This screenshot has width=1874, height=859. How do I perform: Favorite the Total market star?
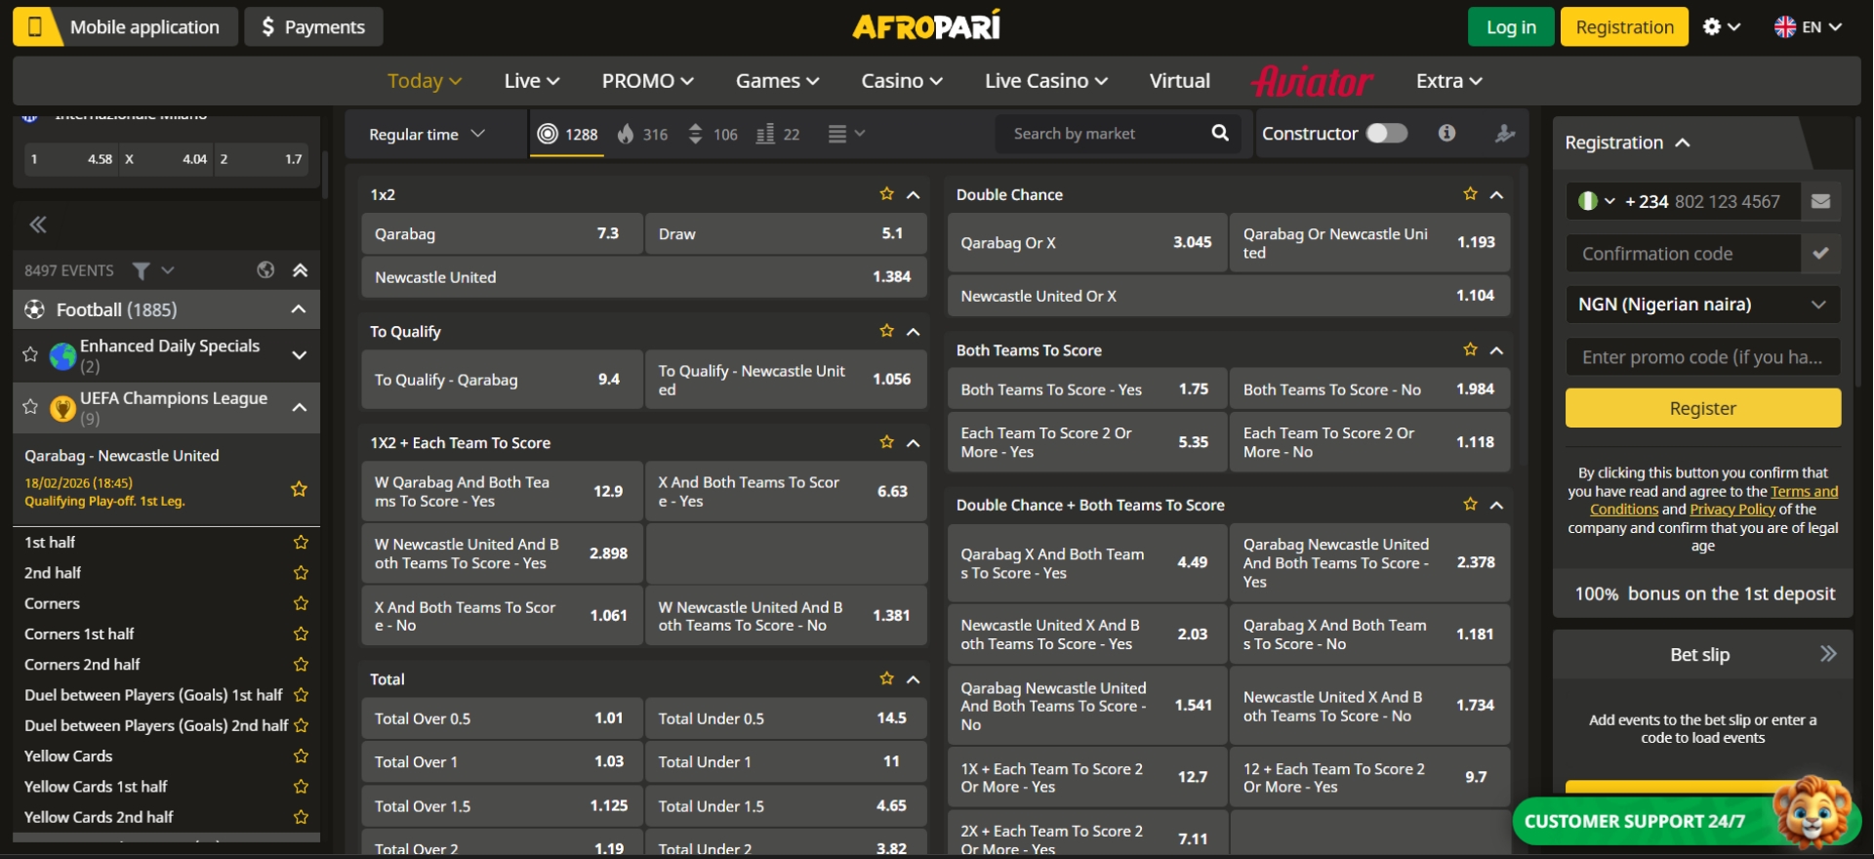click(x=886, y=678)
